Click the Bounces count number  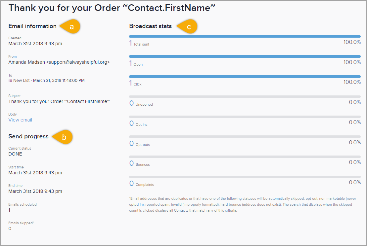tap(131, 163)
